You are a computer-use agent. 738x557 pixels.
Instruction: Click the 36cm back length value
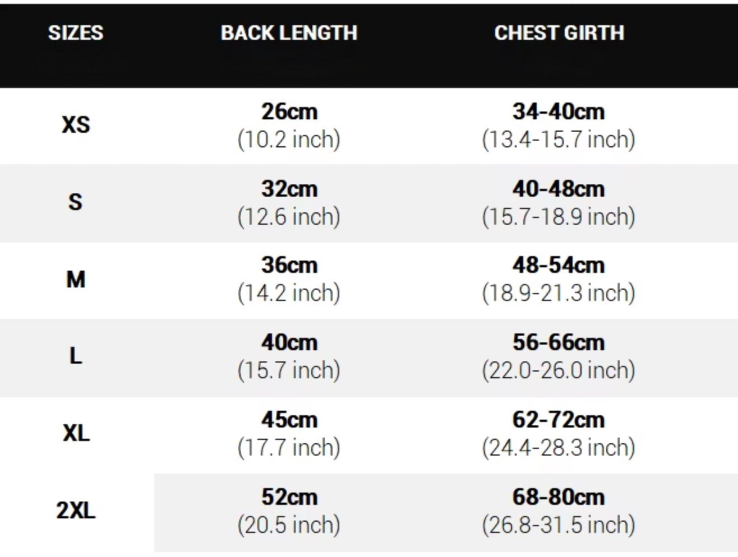click(x=289, y=266)
